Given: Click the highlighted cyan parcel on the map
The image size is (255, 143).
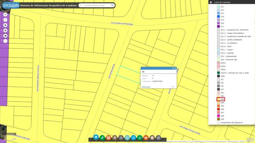Looking at the screenshot, I should click(128, 75).
